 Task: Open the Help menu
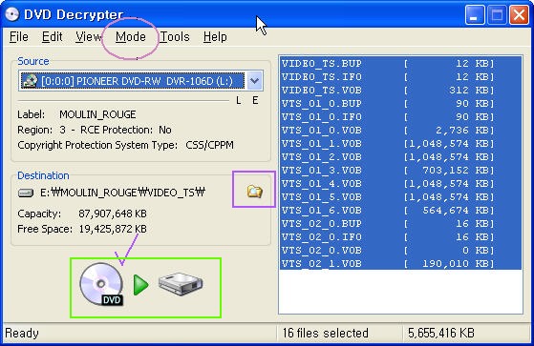[215, 37]
